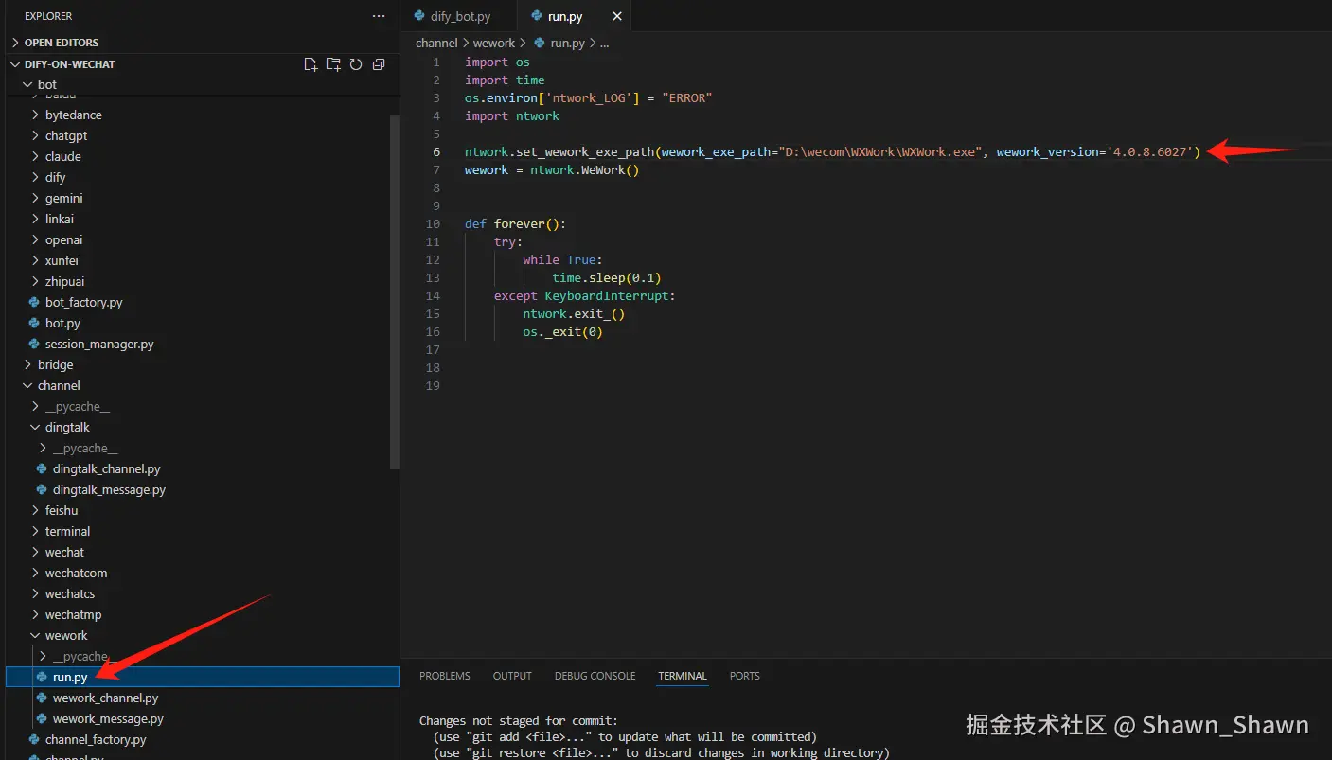Click 'time.sleep(0.1)' in the editor
The image size is (1332, 760).
(x=607, y=277)
